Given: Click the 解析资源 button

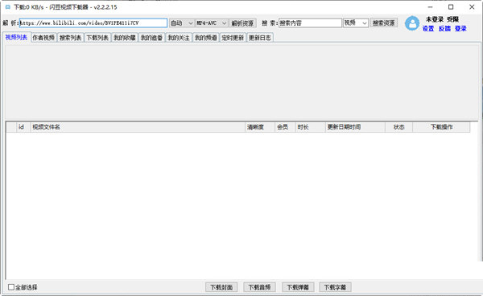Looking at the screenshot, I should click(242, 23).
